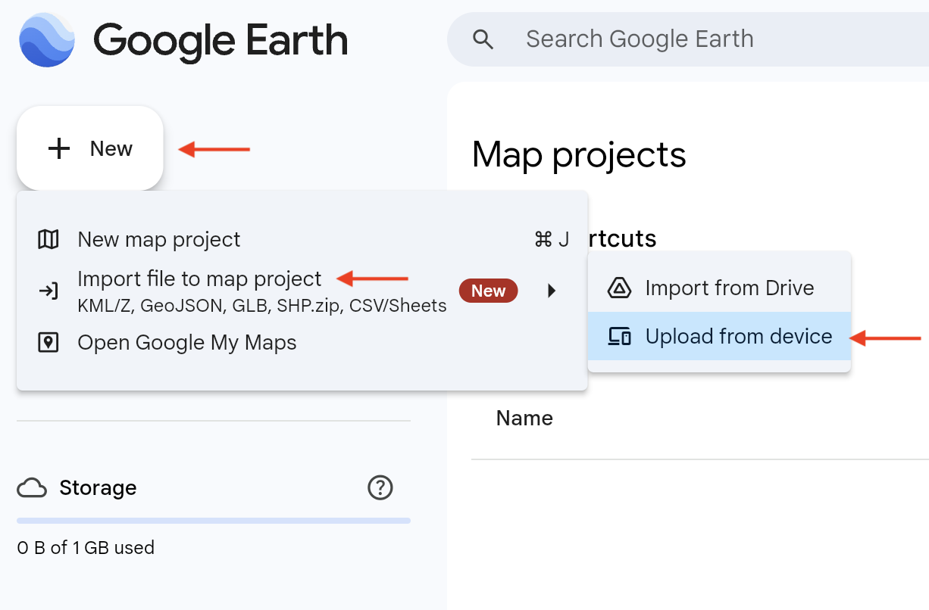This screenshot has width=929, height=610.
Task: Click the Name column header
Action: point(524,419)
